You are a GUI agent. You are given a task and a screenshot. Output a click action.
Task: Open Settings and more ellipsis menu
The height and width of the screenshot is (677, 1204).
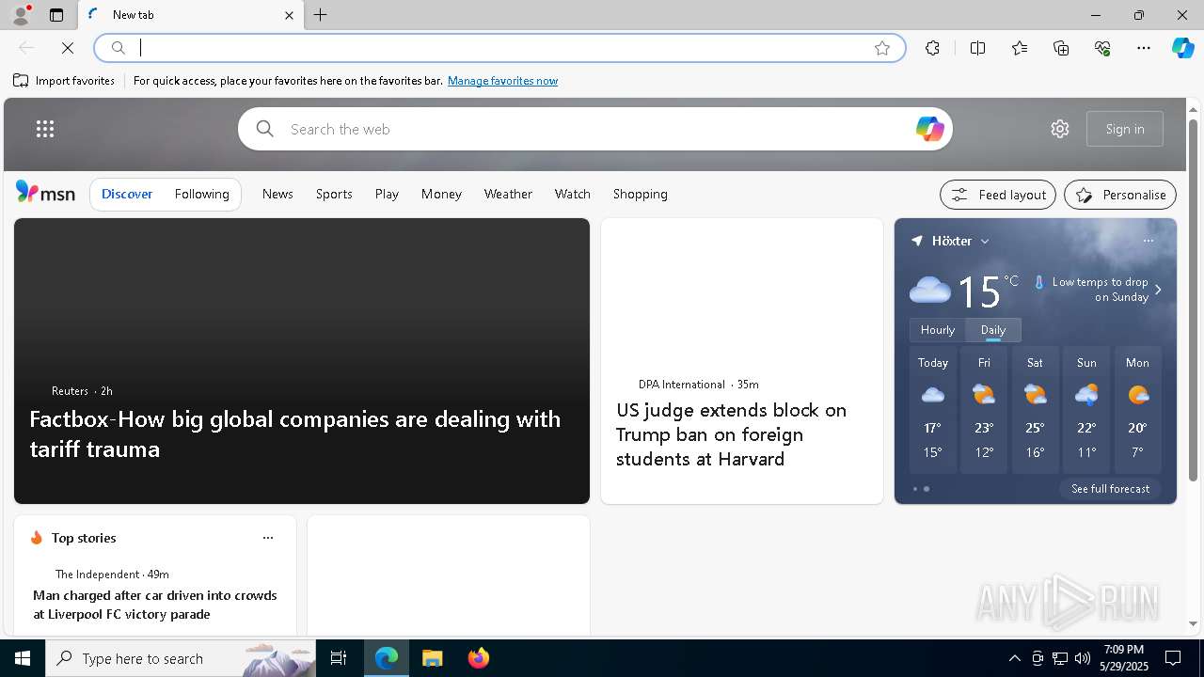click(x=1144, y=48)
